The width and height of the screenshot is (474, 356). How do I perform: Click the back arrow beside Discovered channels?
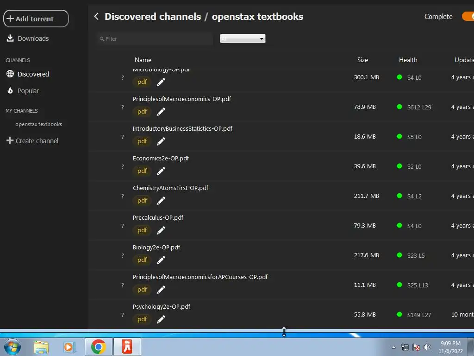96,16
